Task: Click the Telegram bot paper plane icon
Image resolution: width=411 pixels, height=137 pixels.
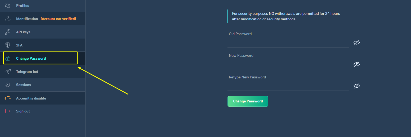Action: point(8,72)
